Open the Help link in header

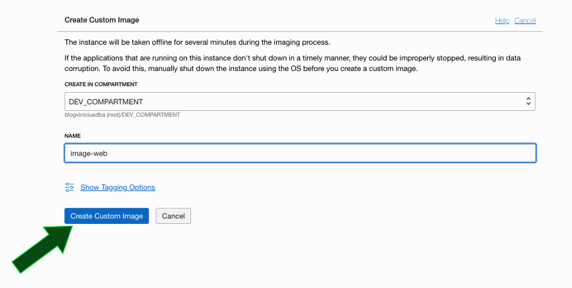point(502,21)
